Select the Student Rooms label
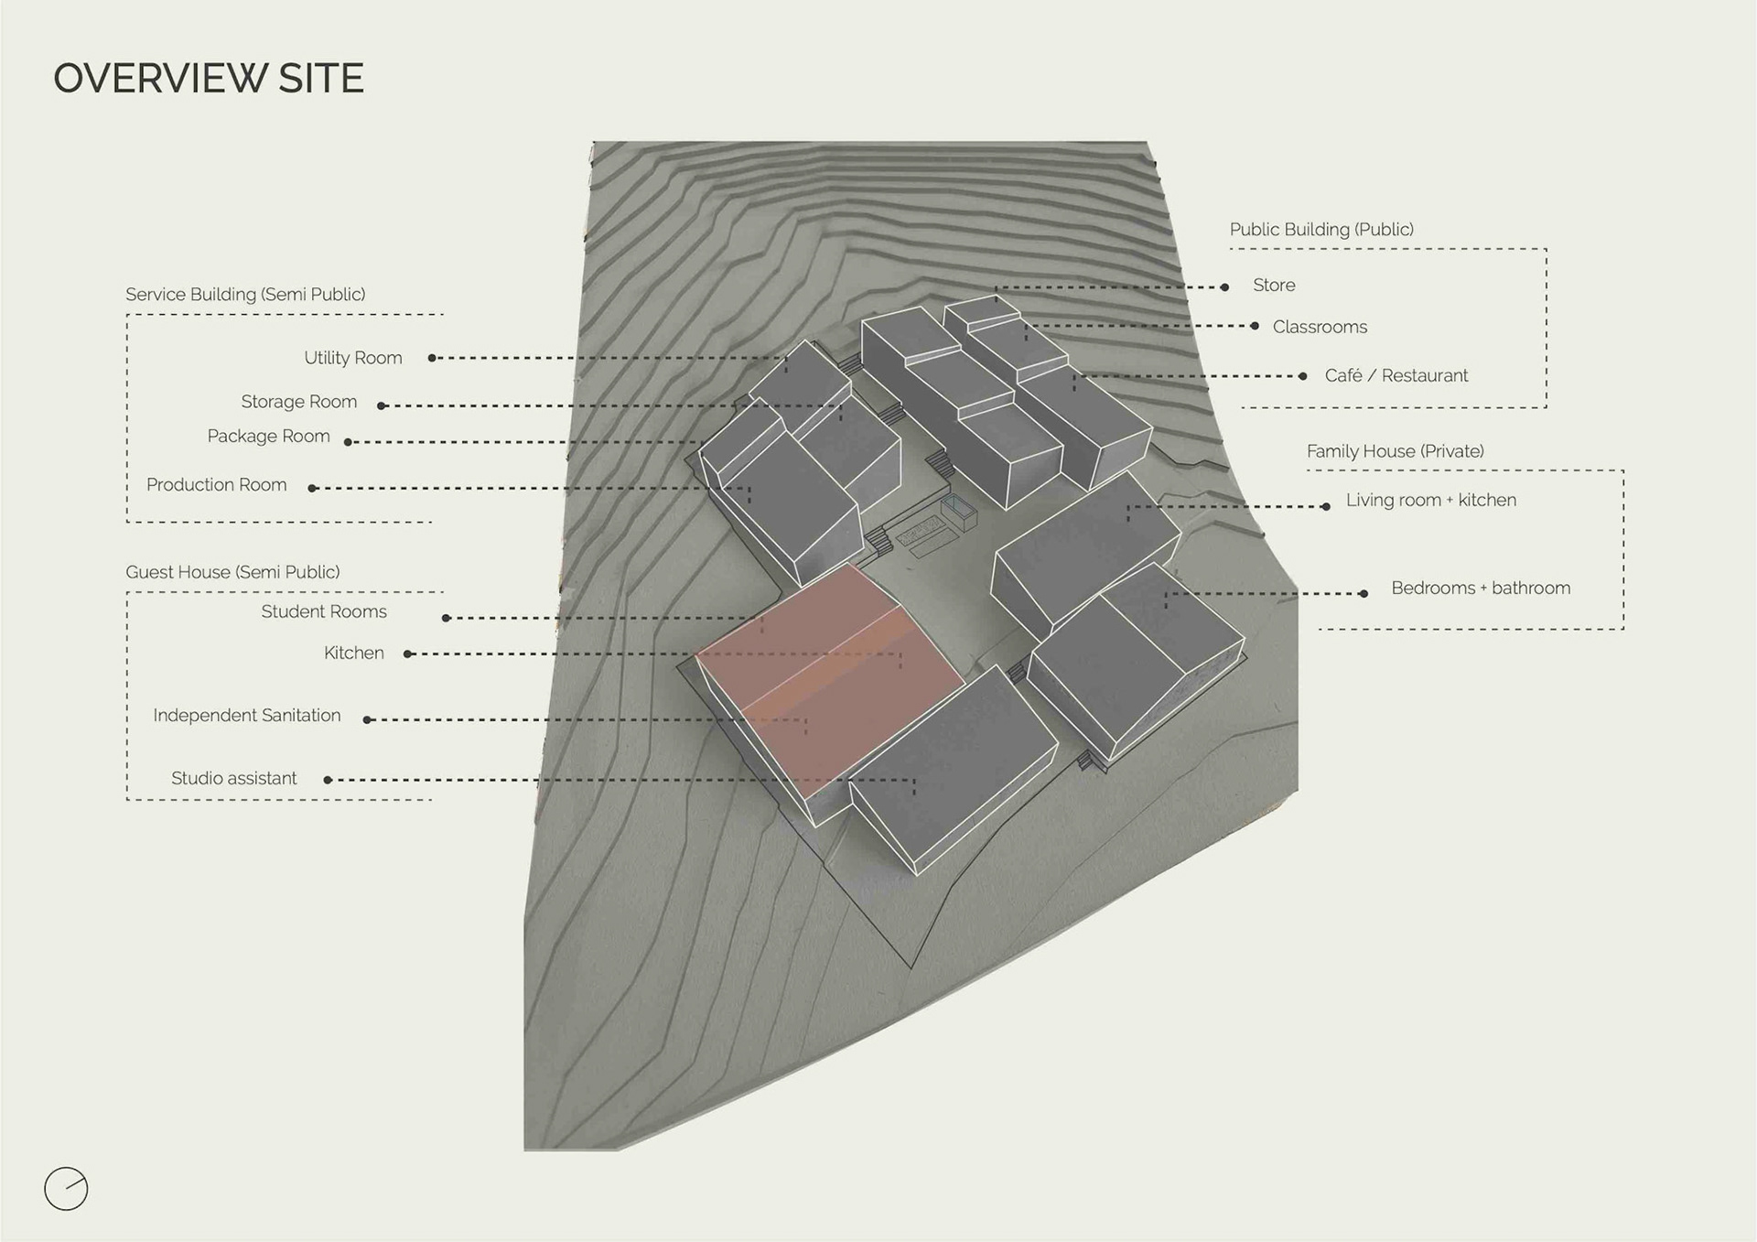Screen dimensions: 1757x1242 [x=323, y=611]
